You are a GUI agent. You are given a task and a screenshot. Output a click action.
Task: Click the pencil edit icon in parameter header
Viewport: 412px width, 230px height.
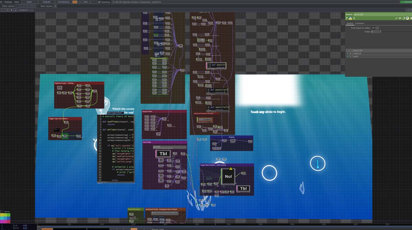coord(396,18)
